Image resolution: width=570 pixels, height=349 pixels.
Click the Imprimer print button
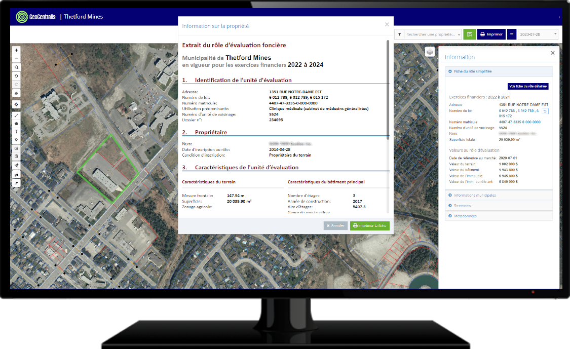[x=491, y=34]
